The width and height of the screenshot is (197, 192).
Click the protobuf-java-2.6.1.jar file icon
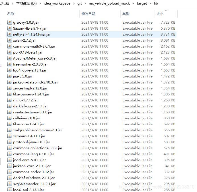coord(10,142)
